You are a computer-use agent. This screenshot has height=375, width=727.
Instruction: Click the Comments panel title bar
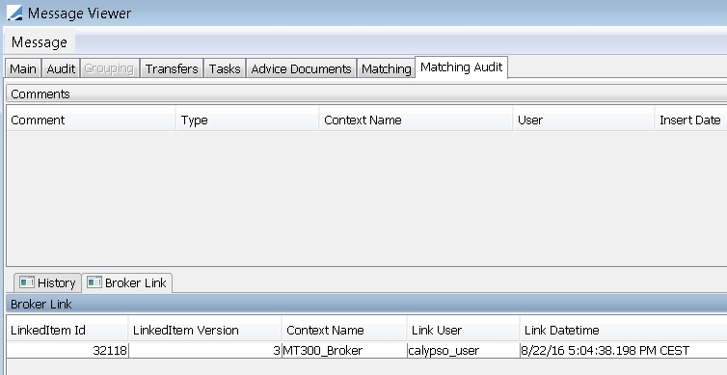pyautogui.click(x=366, y=94)
